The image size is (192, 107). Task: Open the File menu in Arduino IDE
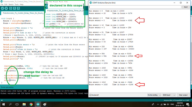click(x=2, y=4)
